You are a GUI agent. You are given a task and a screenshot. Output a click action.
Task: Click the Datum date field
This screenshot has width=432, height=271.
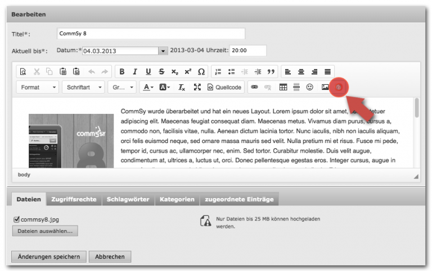point(120,51)
